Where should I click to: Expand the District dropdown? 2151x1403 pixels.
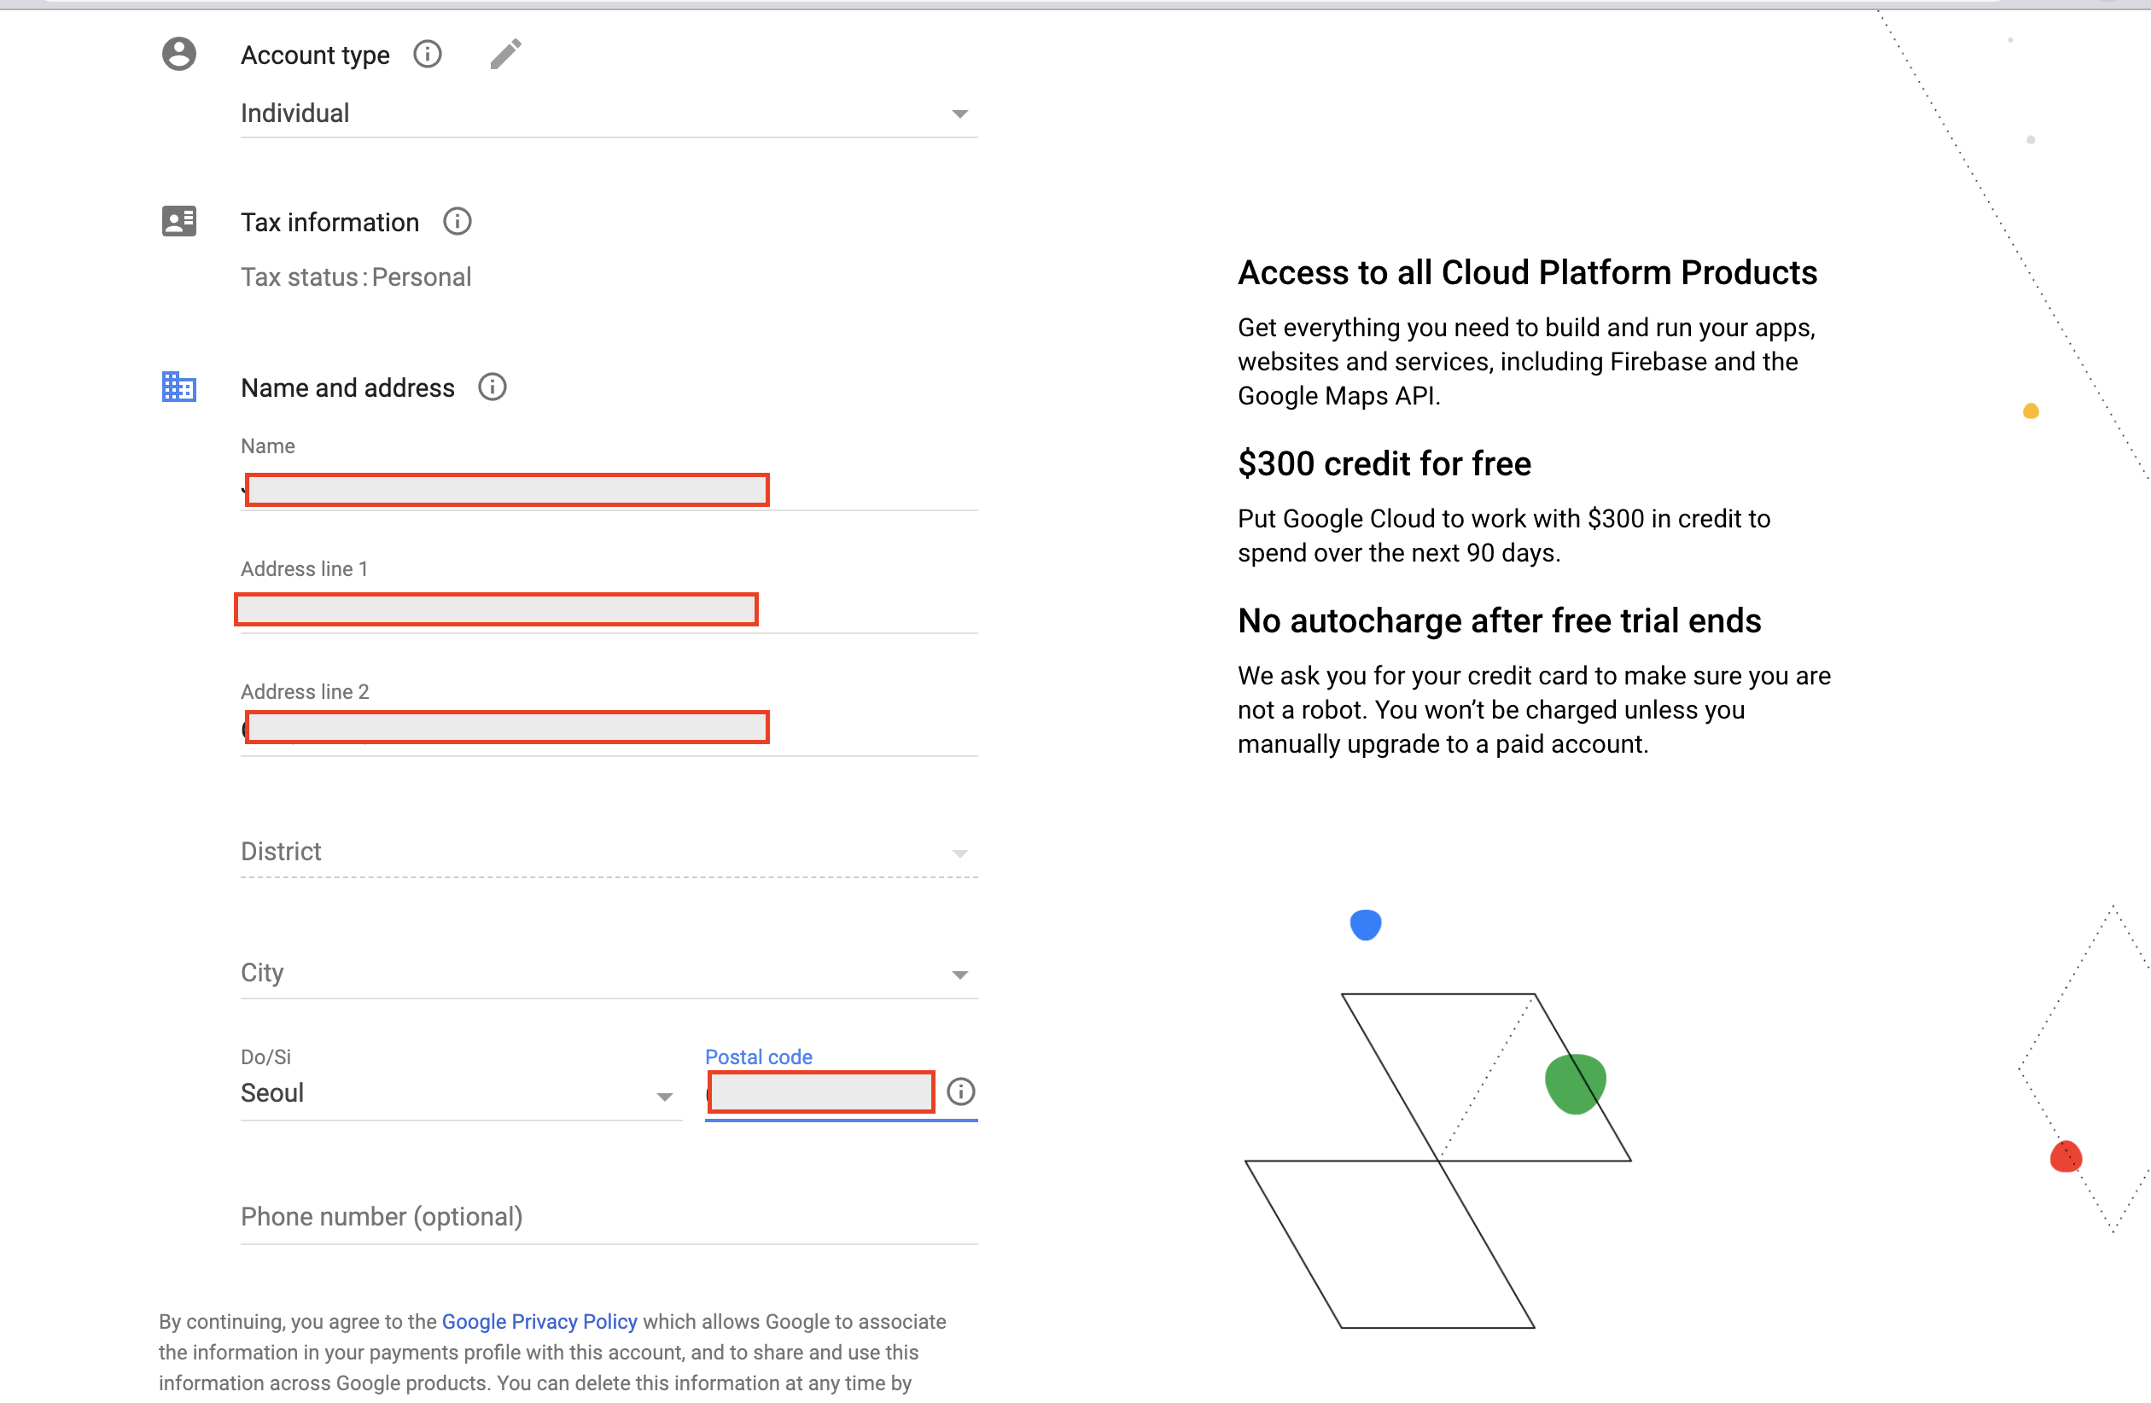609,852
